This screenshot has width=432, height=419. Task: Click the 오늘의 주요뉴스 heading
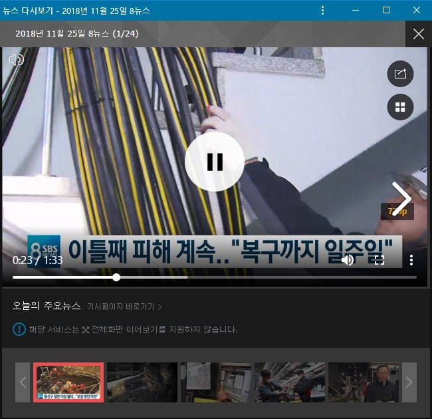point(47,306)
